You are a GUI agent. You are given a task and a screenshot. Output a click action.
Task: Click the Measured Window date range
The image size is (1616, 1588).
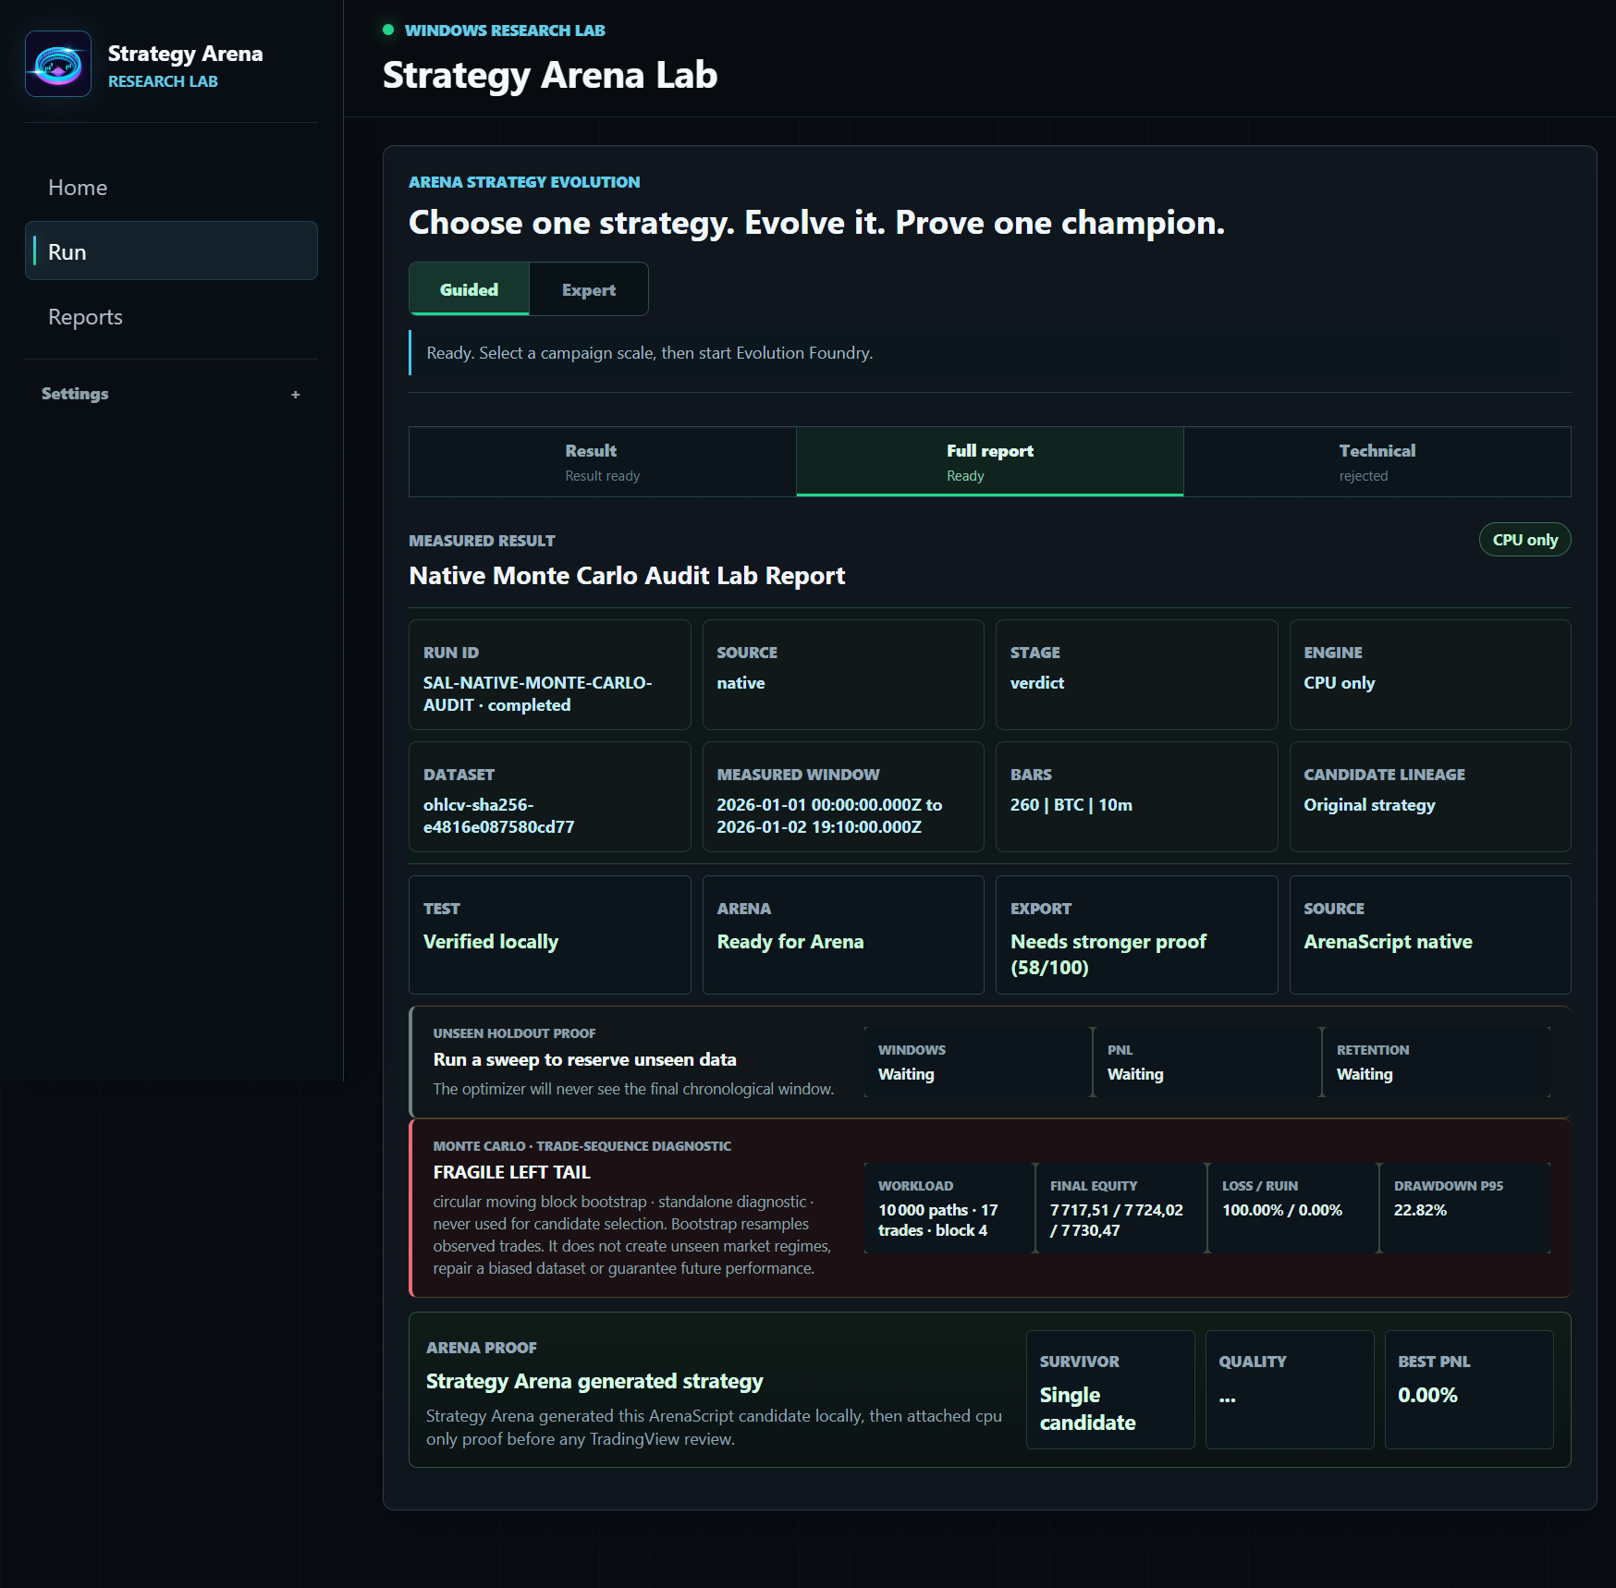pos(829,816)
